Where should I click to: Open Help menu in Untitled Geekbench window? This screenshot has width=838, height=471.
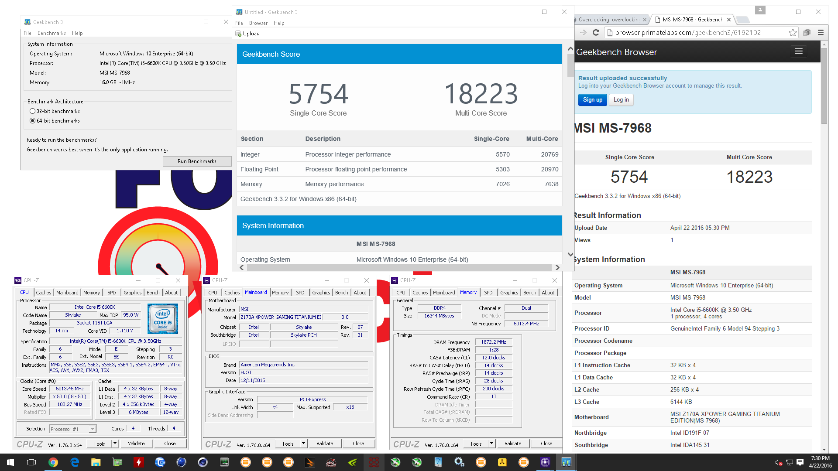coord(279,23)
